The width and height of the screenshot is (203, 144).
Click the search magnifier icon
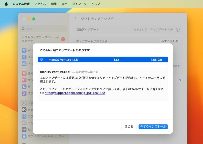click(x=23, y=29)
